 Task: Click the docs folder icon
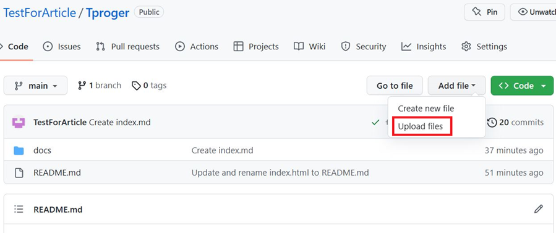(x=19, y=150)
